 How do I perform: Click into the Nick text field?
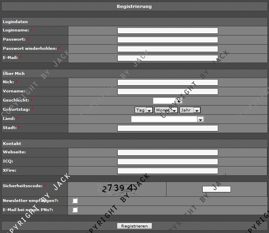tap(167, 82)
